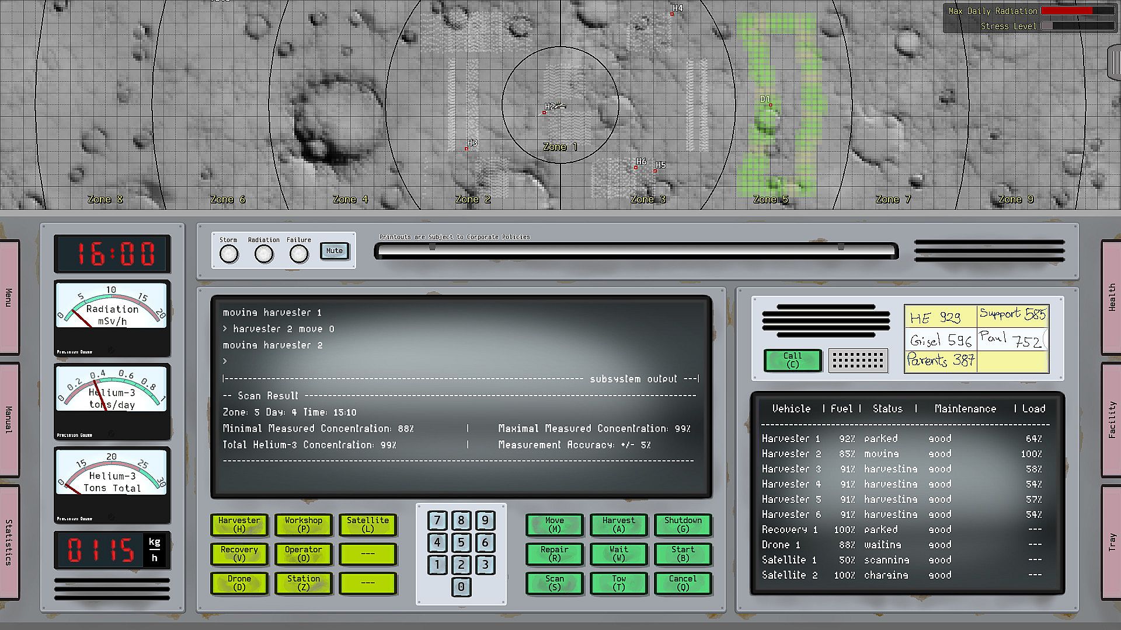The image size is (1121, 630).
Task: Click the H4 harvester map marker
Action: coord(673,13)
